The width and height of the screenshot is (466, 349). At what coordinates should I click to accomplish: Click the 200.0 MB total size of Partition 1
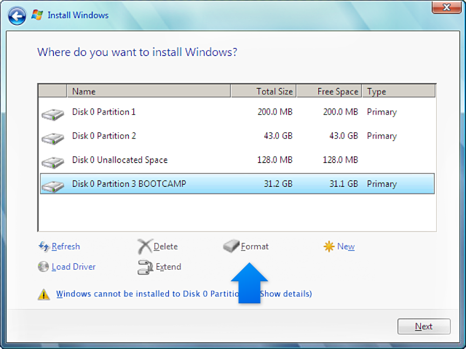275,112
